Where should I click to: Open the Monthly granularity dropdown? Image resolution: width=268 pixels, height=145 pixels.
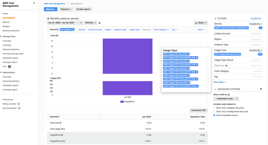tap(90, 23)
